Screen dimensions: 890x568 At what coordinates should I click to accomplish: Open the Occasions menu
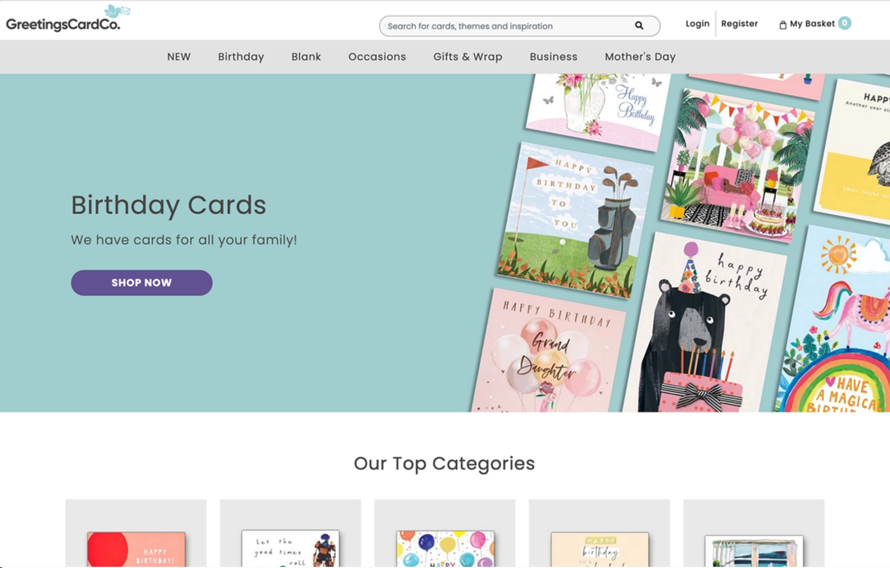pos(377,57)
